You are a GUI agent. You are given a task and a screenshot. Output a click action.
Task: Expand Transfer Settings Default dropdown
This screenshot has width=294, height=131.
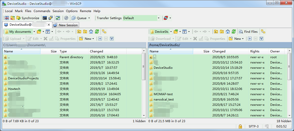(x=159, y=18)
